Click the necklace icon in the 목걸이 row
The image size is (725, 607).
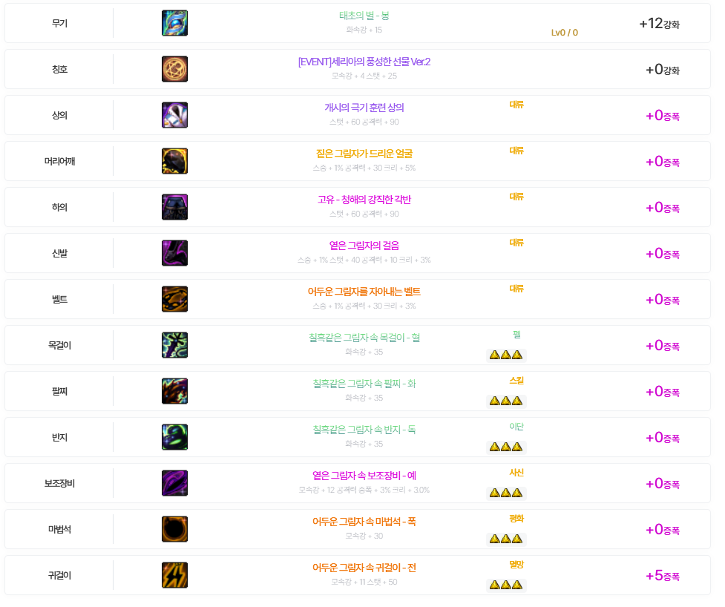[x=174, y=345]
